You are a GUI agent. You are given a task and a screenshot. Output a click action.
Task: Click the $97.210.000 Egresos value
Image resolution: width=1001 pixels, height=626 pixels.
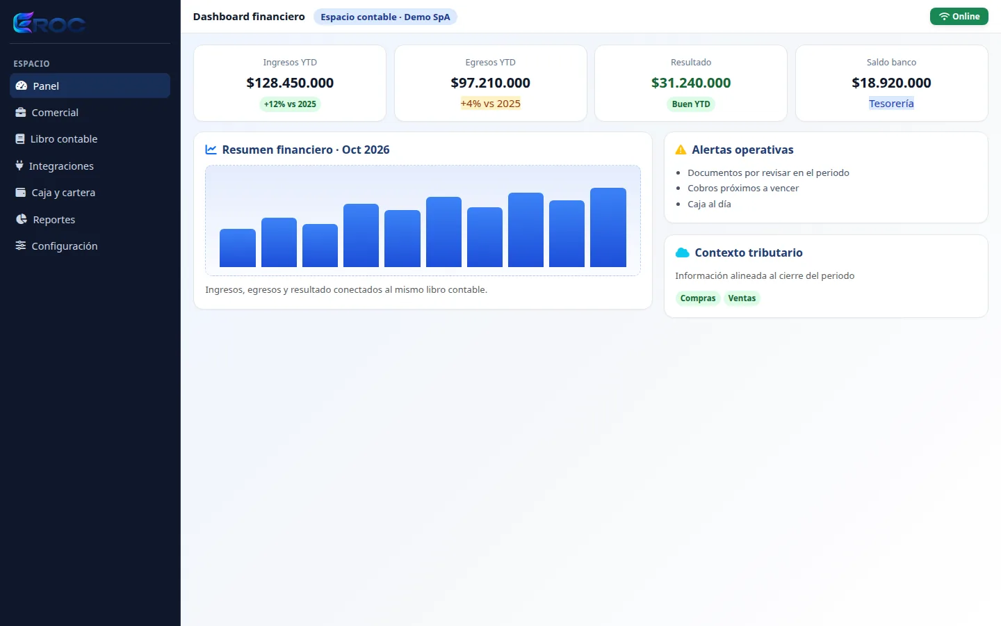[490, 83]
